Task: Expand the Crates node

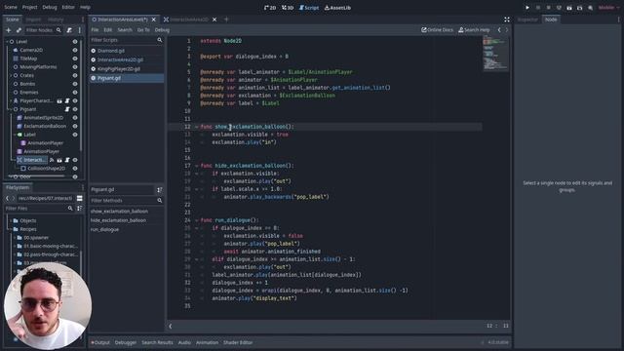Action: click(x=11, y=75)
